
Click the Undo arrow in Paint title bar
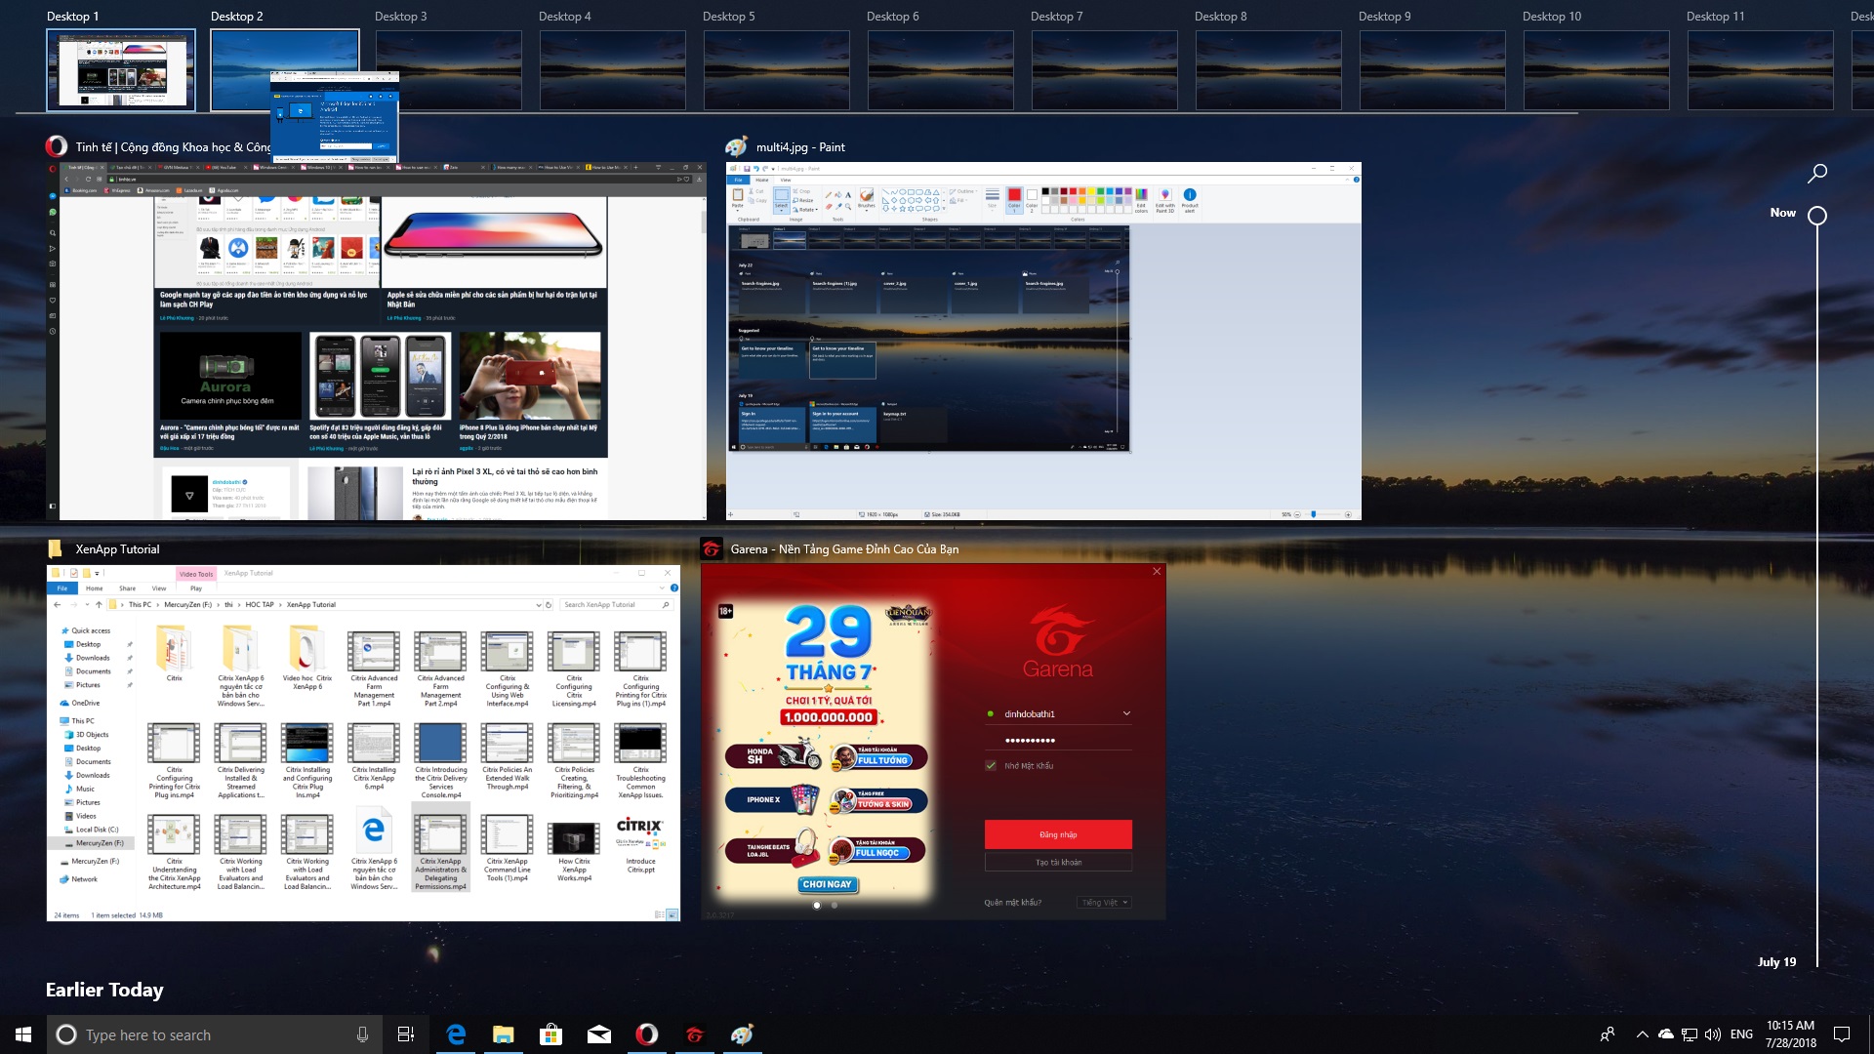pyautogui.click(x=756, y=168)
